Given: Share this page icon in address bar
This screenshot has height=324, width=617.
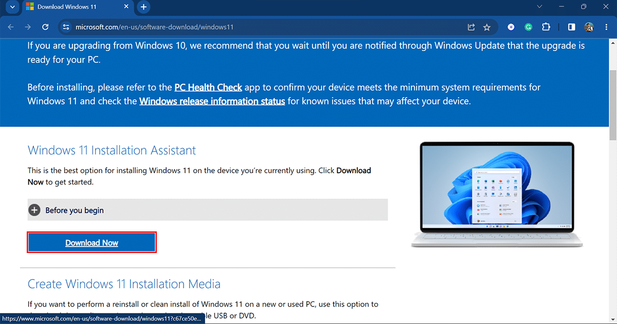Looking at the screenshot, I should (471, 27).
